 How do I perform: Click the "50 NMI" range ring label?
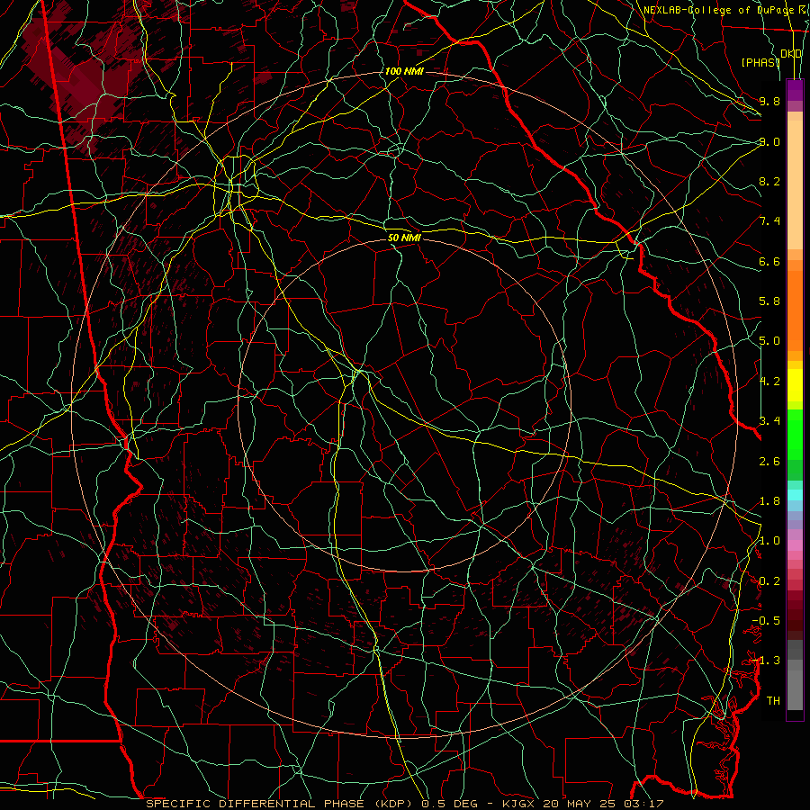(404, 238)
